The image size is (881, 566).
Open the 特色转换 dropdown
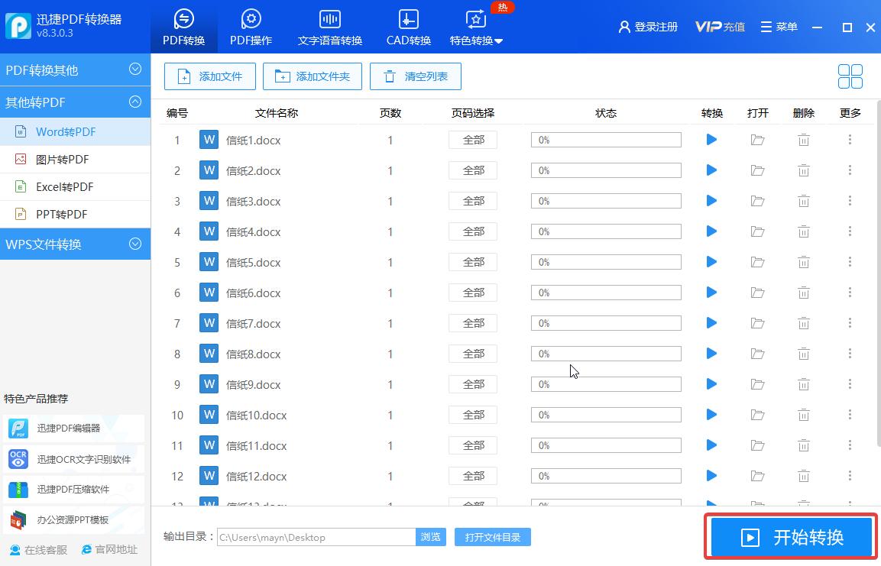pos(476,41)
